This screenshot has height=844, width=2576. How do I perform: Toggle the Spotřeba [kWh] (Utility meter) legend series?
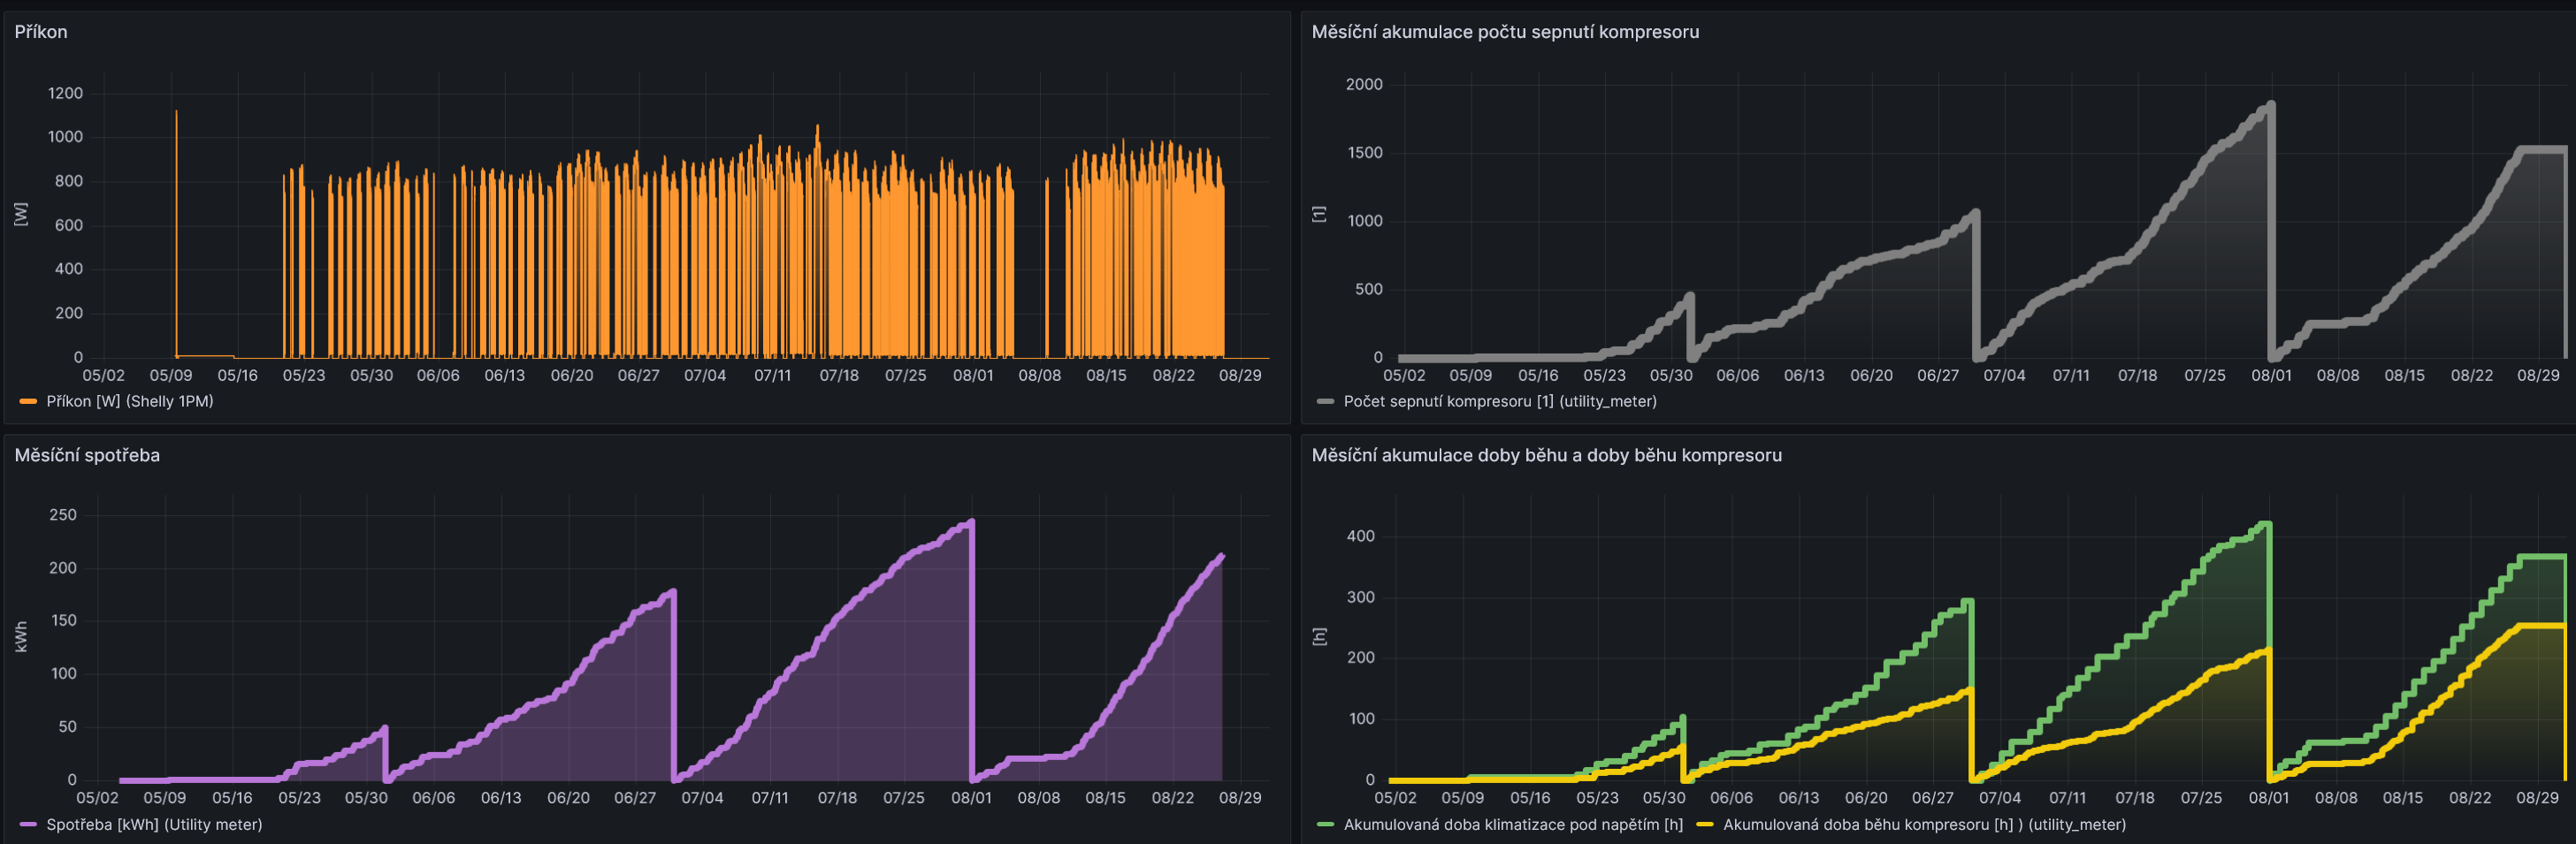(x=154, y=825)
